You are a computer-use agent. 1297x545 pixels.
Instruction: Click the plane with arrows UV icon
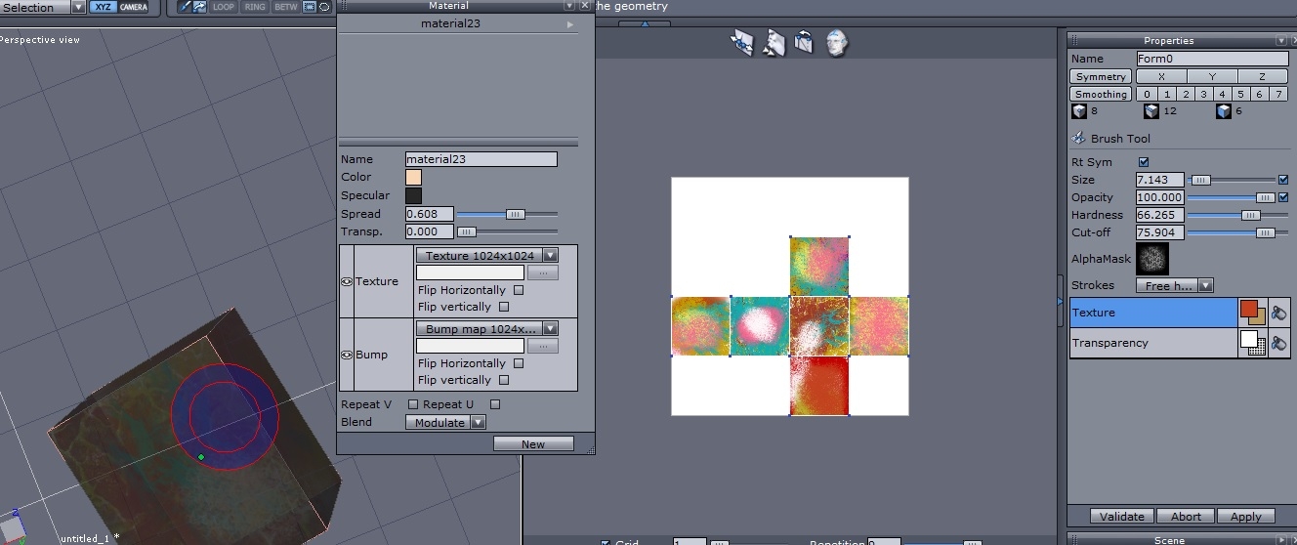[742, 43]
